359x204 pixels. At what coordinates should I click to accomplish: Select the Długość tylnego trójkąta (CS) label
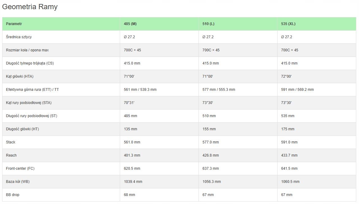pos(30,63)
